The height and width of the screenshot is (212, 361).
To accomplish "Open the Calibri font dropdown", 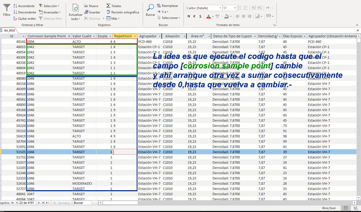I will click(x=221, y=8).
